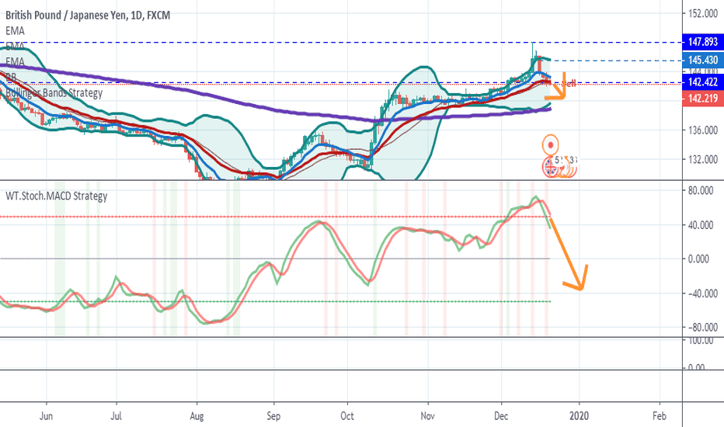
Task: Click the red dot event marker icon
Action: [551, 144]
